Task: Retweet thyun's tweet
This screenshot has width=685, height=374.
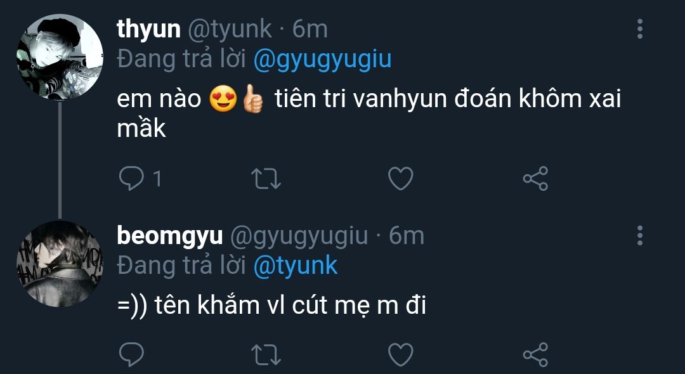Action: pos(266,179)
